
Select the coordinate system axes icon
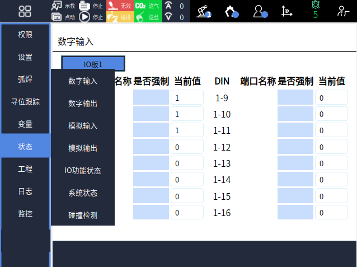tap(286, 11)
